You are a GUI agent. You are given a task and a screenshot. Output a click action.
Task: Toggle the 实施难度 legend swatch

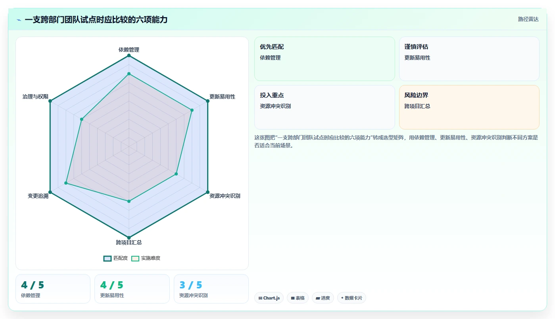pyautogui.click(x=135, y=258)
